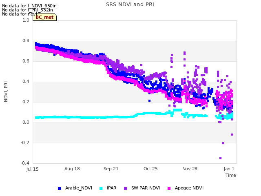Image resolution: width=261 pixels, height=196 pixels.
Task: Click the Aug 18 x-axis tick label
Action: (72, 169)
